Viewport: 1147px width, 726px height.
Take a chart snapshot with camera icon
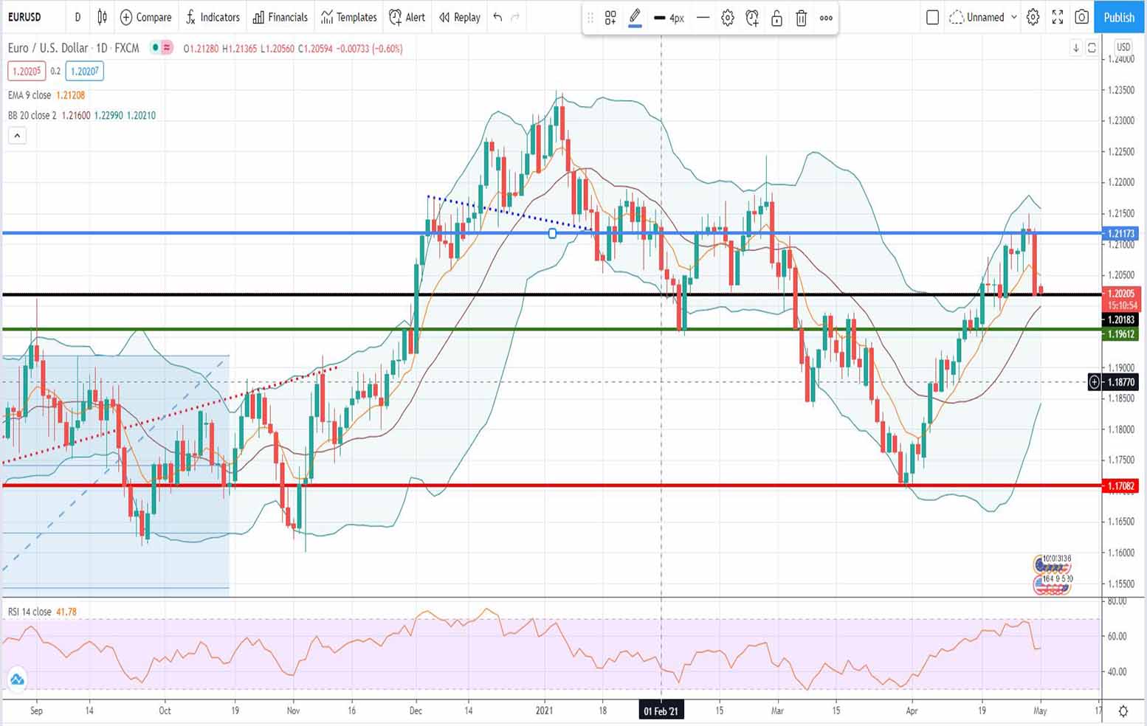click(x=1081, y=17)
